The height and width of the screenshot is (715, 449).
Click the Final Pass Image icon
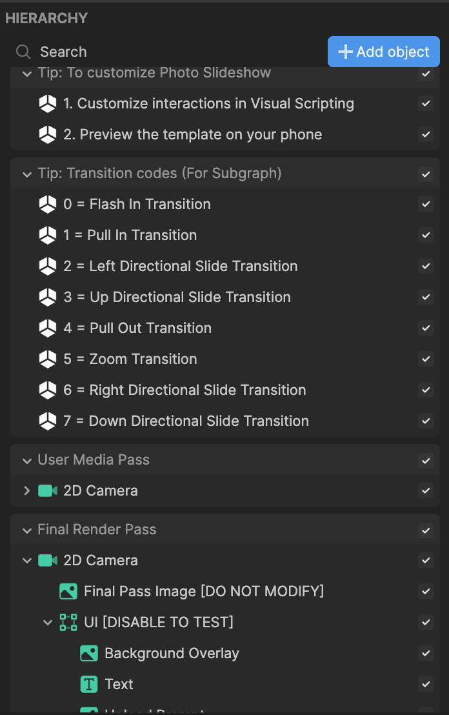pos(68,592)
